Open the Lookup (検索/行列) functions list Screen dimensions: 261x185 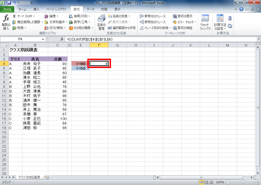click(x=80, y=16)
